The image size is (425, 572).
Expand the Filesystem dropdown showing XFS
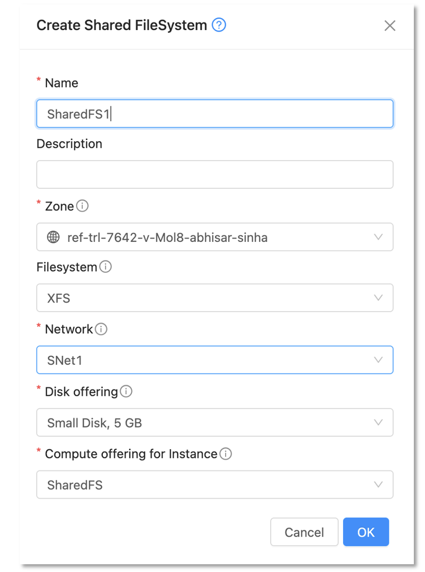[x=215, y=298]
